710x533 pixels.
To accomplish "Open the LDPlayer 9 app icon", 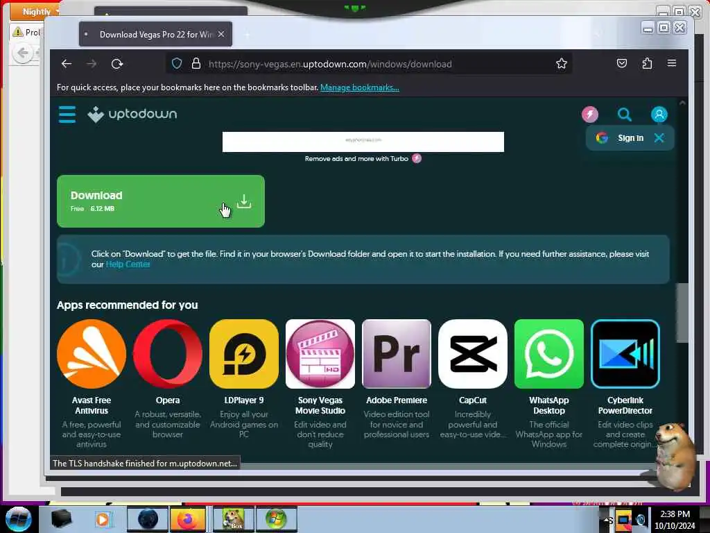I will pos(244,354).
